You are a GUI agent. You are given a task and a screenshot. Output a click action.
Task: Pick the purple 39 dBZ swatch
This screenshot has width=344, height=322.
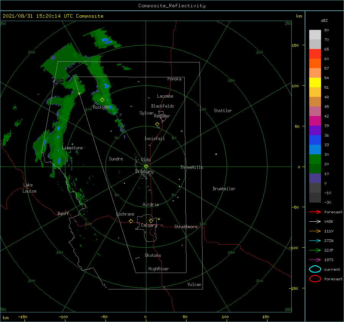click(x=315, y=130)
